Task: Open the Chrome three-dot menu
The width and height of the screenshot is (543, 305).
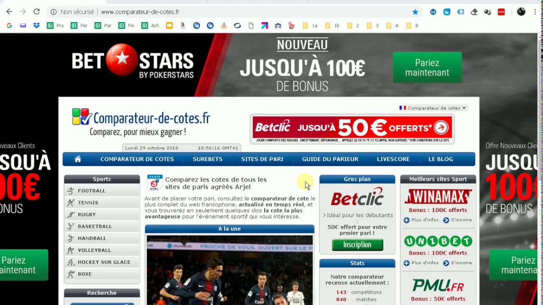Action: pos(535,12)
